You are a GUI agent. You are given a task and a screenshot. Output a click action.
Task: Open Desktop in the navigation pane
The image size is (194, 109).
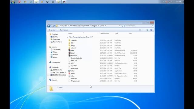pyautogui.click(x=55, y=37)
